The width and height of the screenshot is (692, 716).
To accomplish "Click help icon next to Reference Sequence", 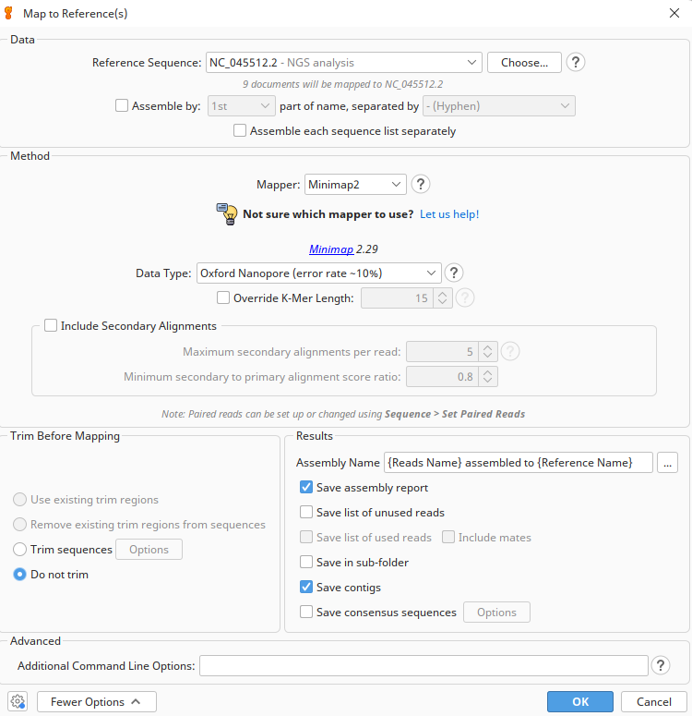I will (576, 63).
